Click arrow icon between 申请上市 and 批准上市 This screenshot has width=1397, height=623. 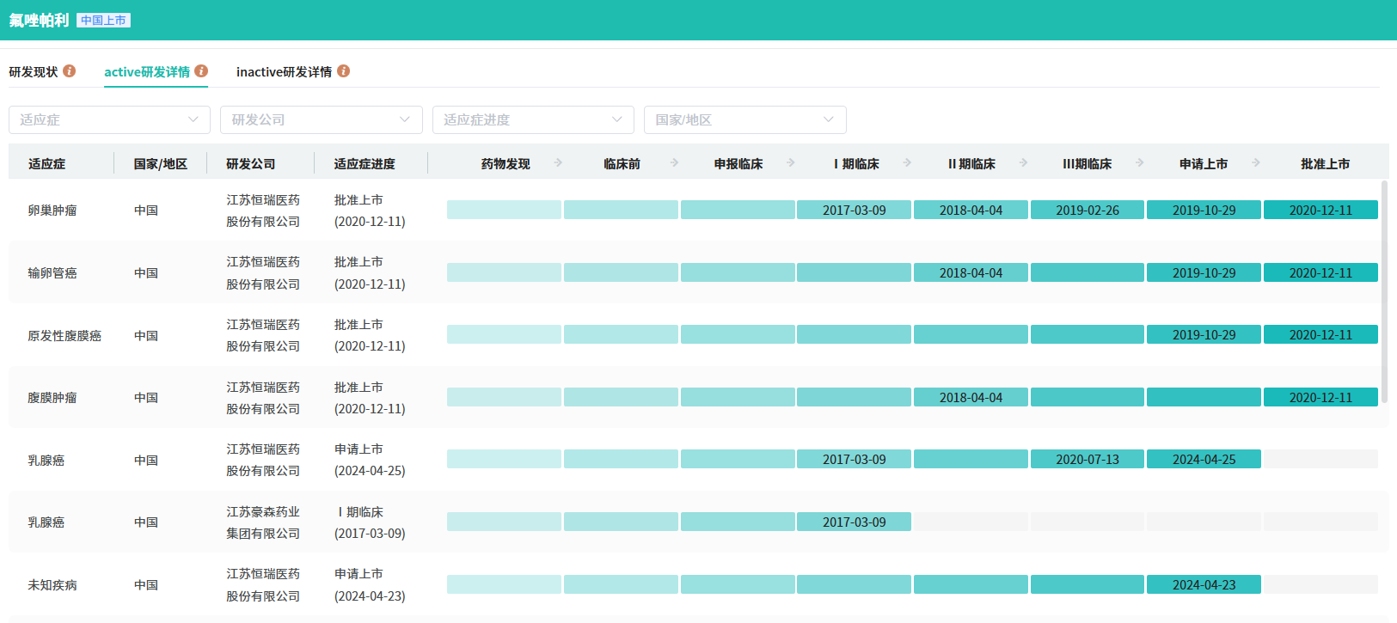pyautogui.click(x=1256, y=162)
